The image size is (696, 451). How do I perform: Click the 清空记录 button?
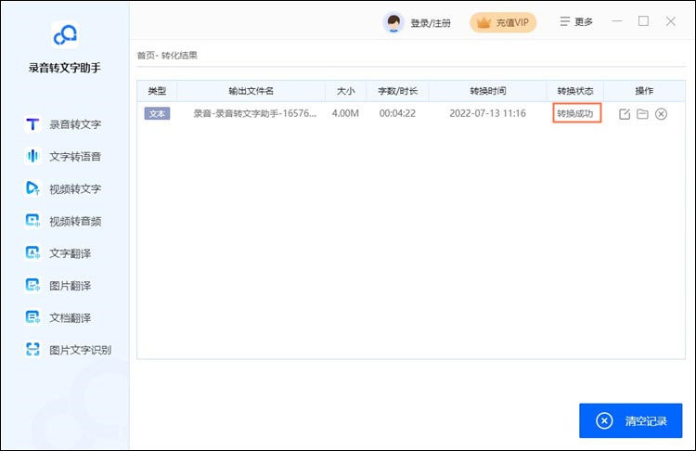(630, 420)
